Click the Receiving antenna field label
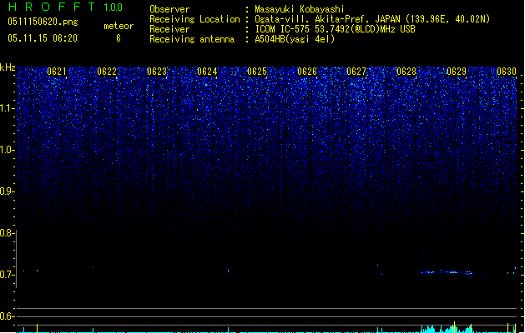The width and height of the screenshot is (525, 333). point(192,39)
